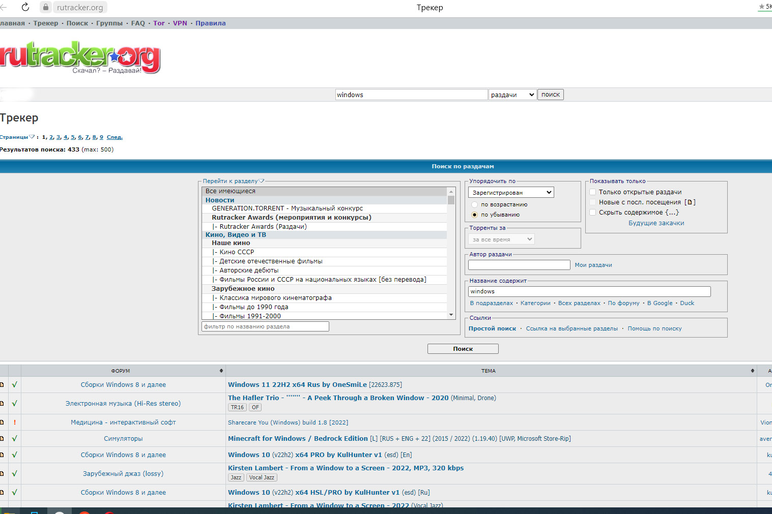Image resolution: width=772 pixels, height=514 pixels.
Task: Select по убыванию sort order
Action: pos(474,215)
